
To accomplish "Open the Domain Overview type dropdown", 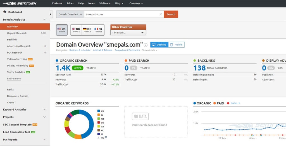I will click(x=70, y=14).
